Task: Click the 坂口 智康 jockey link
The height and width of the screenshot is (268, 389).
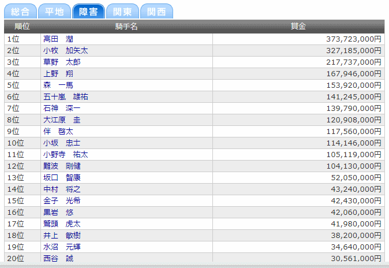Action: [x=62, y=178]
